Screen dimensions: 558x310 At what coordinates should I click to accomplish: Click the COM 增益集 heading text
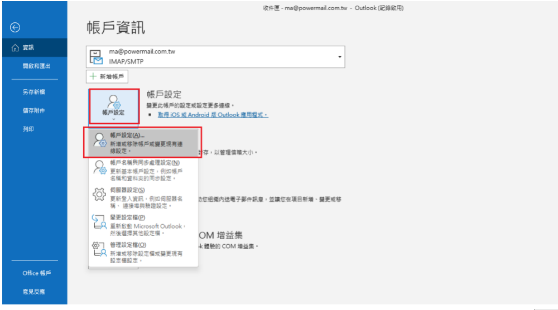220,235
